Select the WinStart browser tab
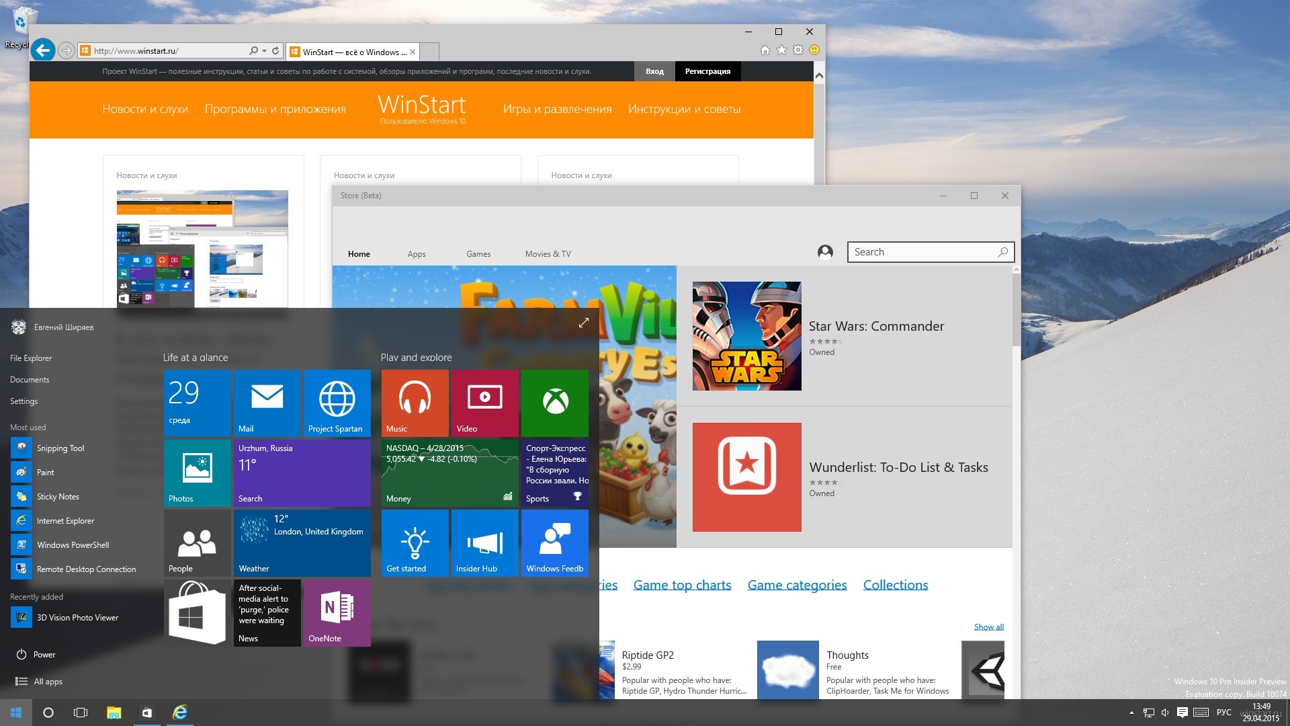This screenshot has height=726, width=1290. click(x=353, y=52)
